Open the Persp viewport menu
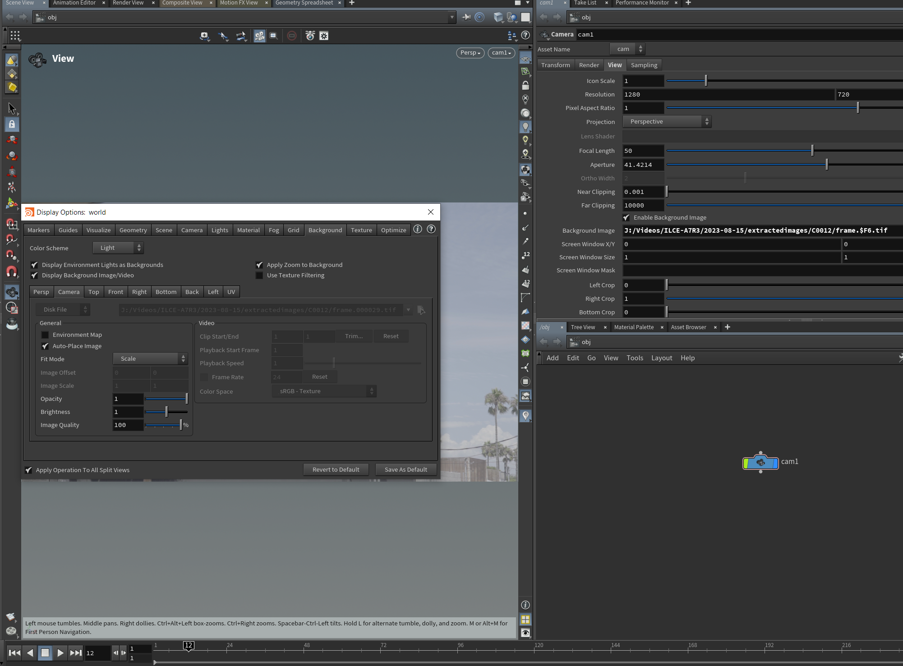903x666 pixels. pyautogui.click(x=470, y=53)
